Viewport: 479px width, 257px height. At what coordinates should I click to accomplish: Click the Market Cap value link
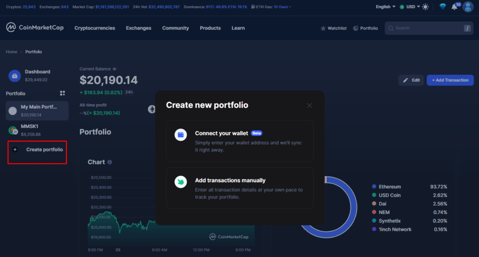[112, 7]
